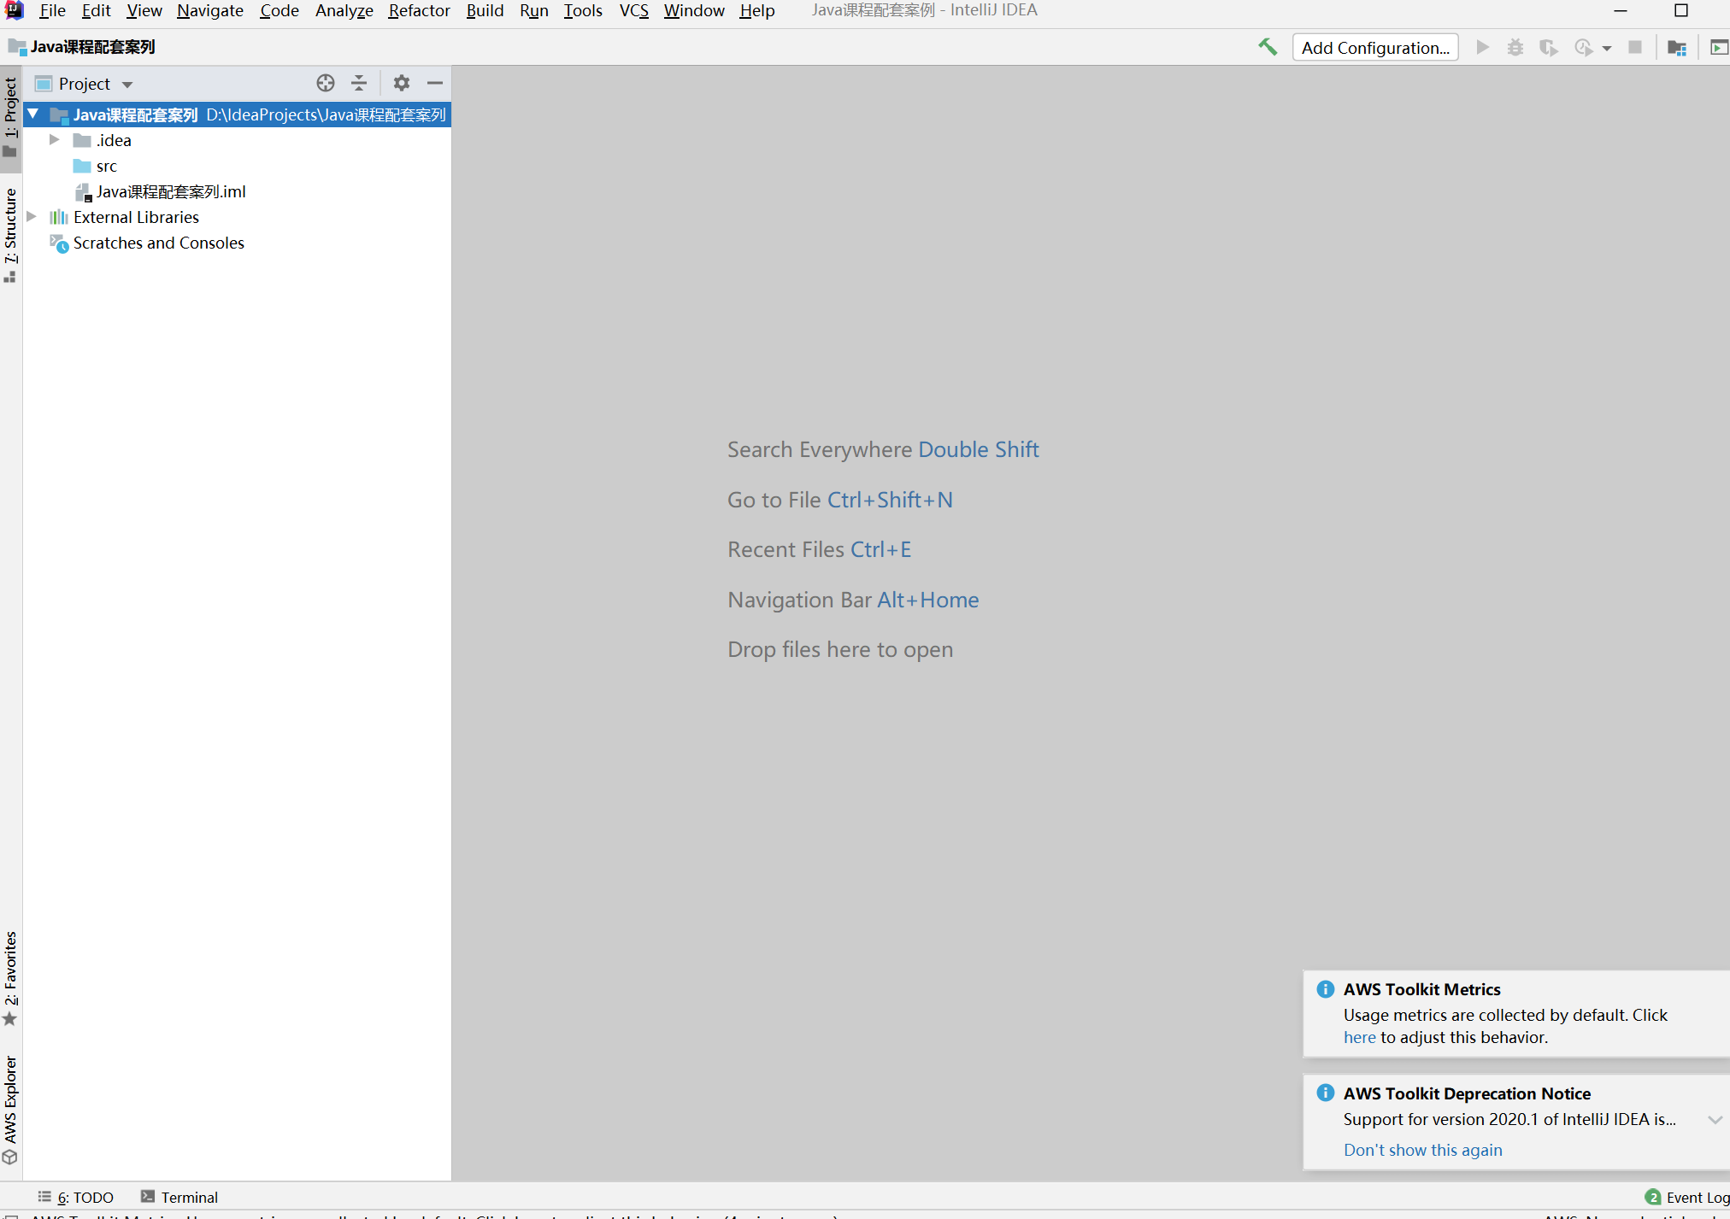Viewport: 1730px width, 1219px height.
Task: Click the locate/select opened file icon
Action: click(x=326, y=83)
